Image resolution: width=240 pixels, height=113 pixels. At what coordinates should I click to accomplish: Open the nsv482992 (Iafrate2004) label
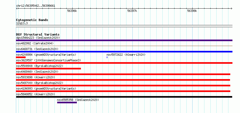point(35,43)
